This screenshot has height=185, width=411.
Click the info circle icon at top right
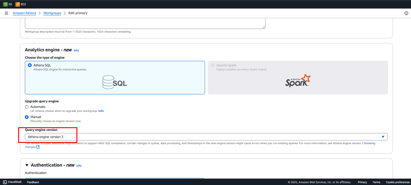[406, 13]
